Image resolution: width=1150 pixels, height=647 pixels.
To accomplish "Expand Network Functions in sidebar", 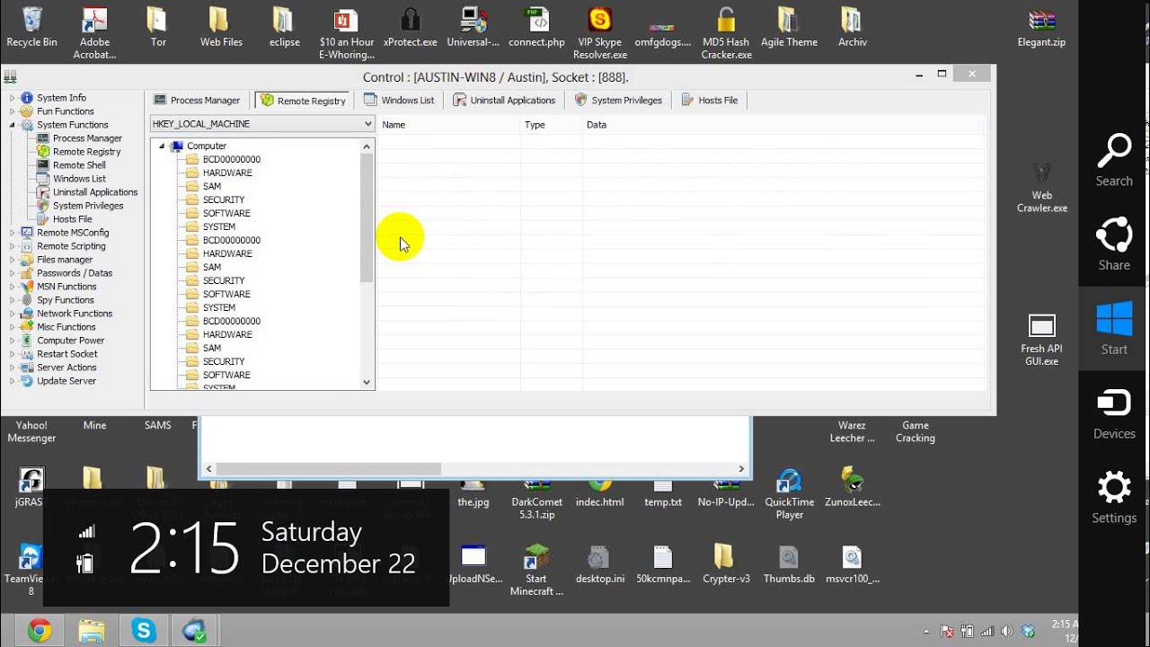I will [x=13, y=314].
